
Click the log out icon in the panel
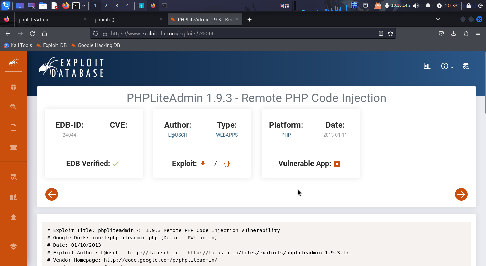480,6
